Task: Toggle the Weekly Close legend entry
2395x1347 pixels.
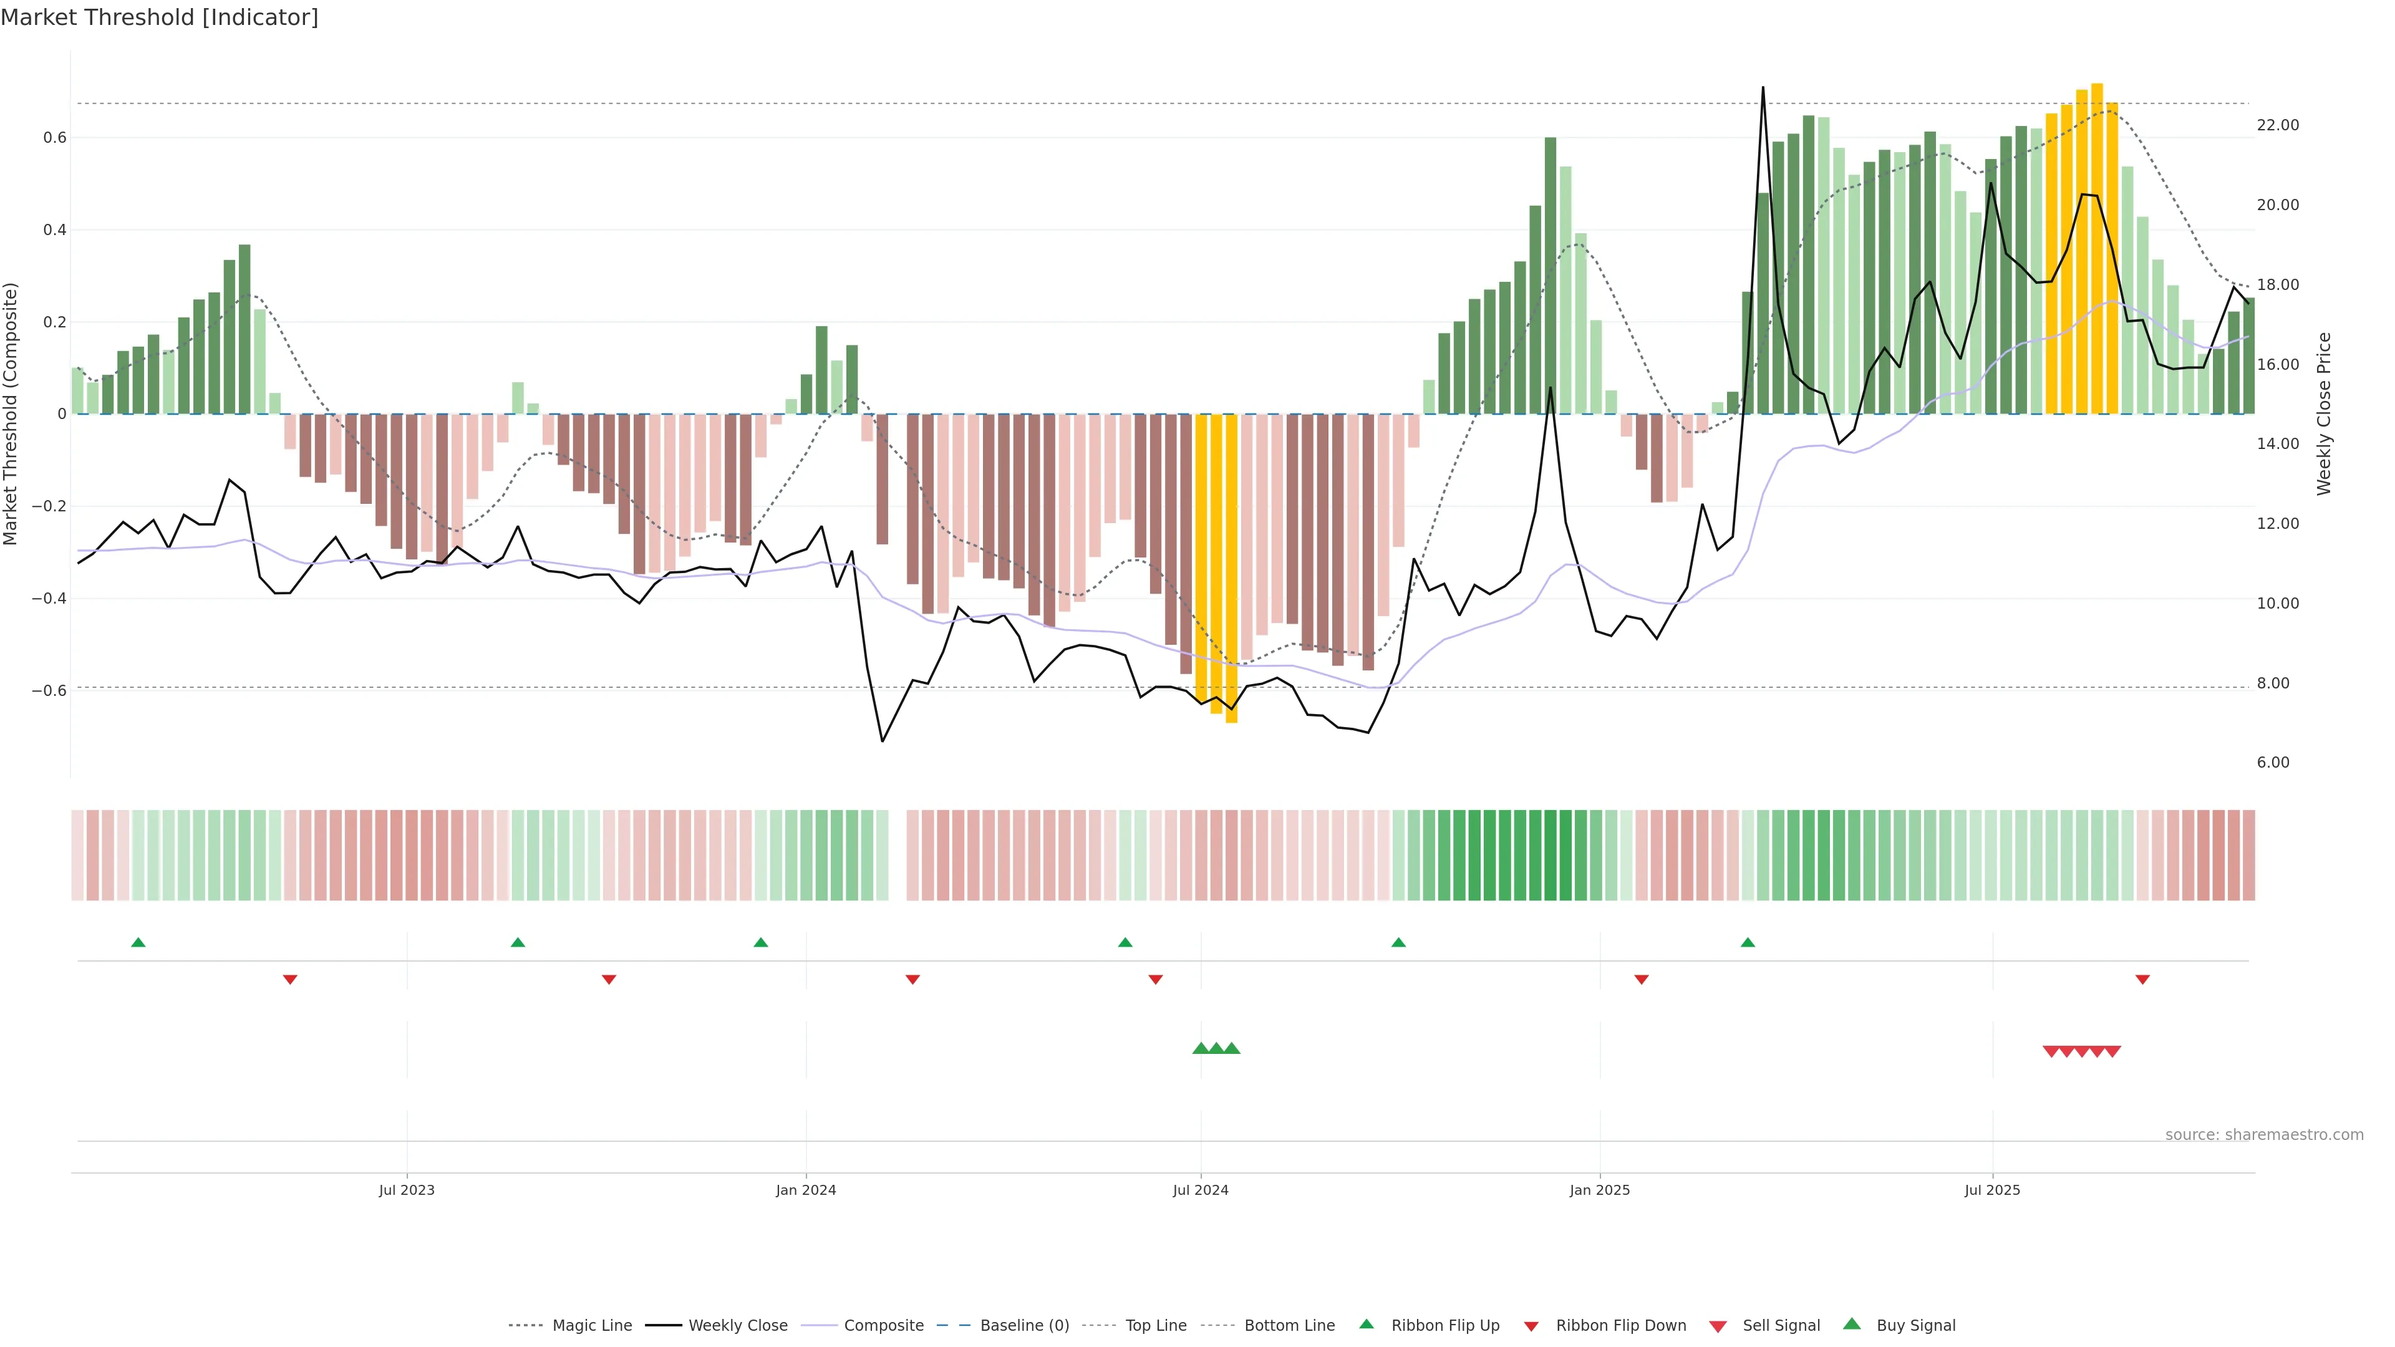Action: click(x=737, y=1326)
